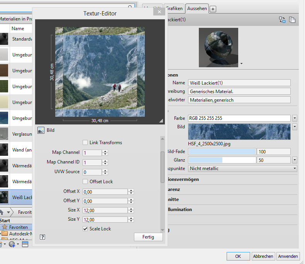The height and width of the screenshot is (264, 305).
Task: Click the list view dropdown arrow at bottom-left
Action: tap(5, 244)
